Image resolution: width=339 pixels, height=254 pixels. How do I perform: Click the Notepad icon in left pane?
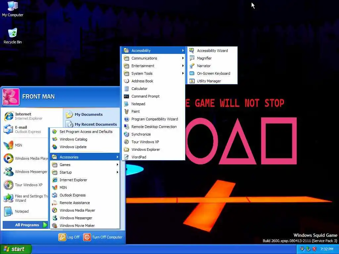click(x=9, y=211)
